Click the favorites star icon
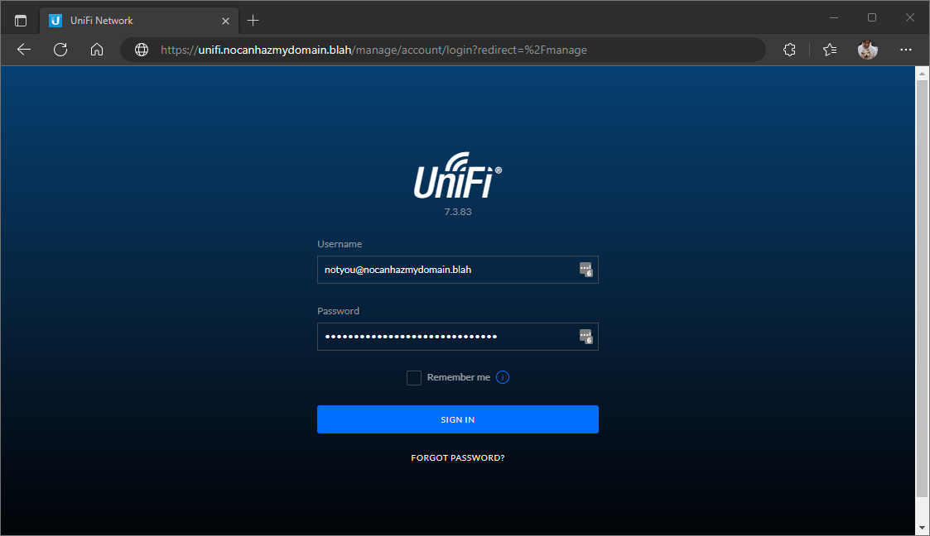The image size is (930, 536). pyautogui.click(x=829, y=50)
